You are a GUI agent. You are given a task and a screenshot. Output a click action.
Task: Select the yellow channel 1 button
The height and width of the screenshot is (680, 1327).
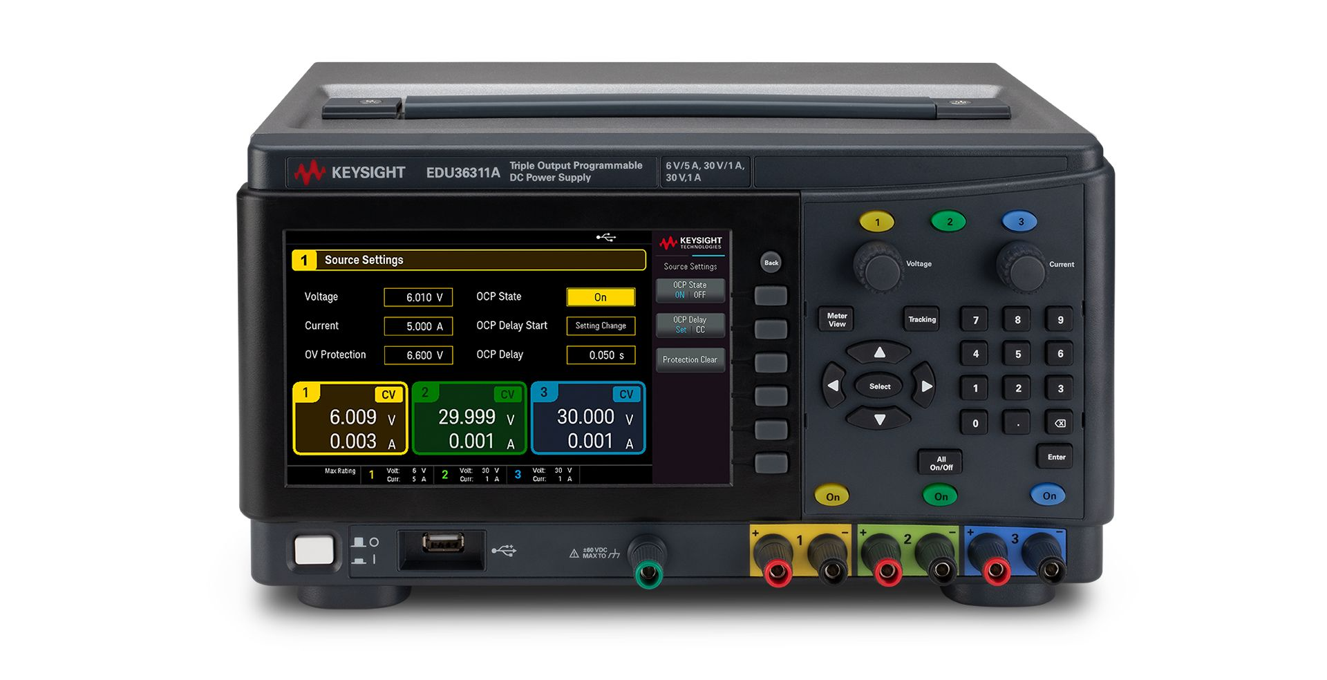(877, 222)
